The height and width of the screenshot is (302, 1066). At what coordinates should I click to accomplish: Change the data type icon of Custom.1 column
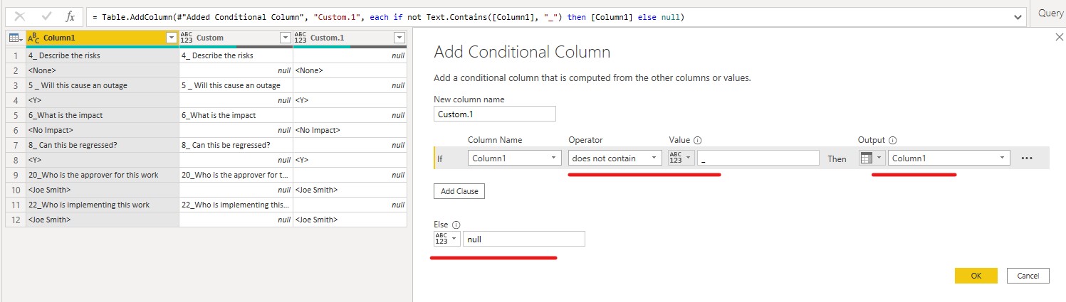pos(301,38)
